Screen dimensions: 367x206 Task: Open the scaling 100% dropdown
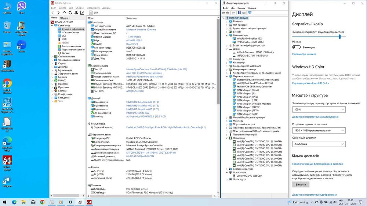[319, 109]
